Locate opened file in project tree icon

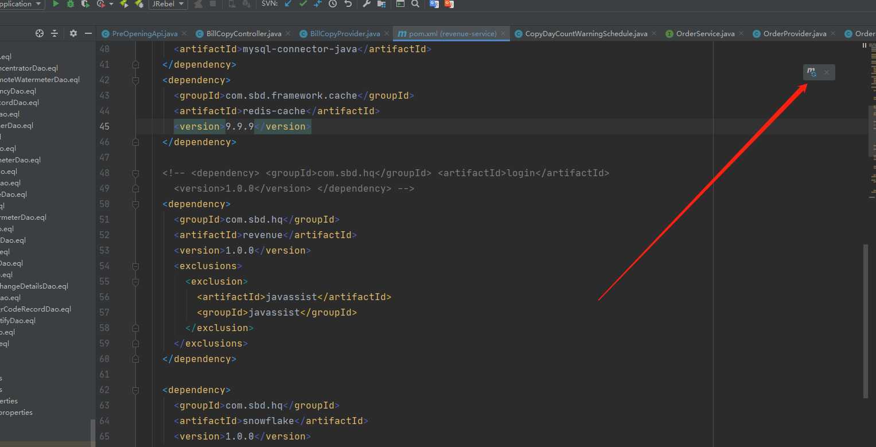[x=40, y=33]
